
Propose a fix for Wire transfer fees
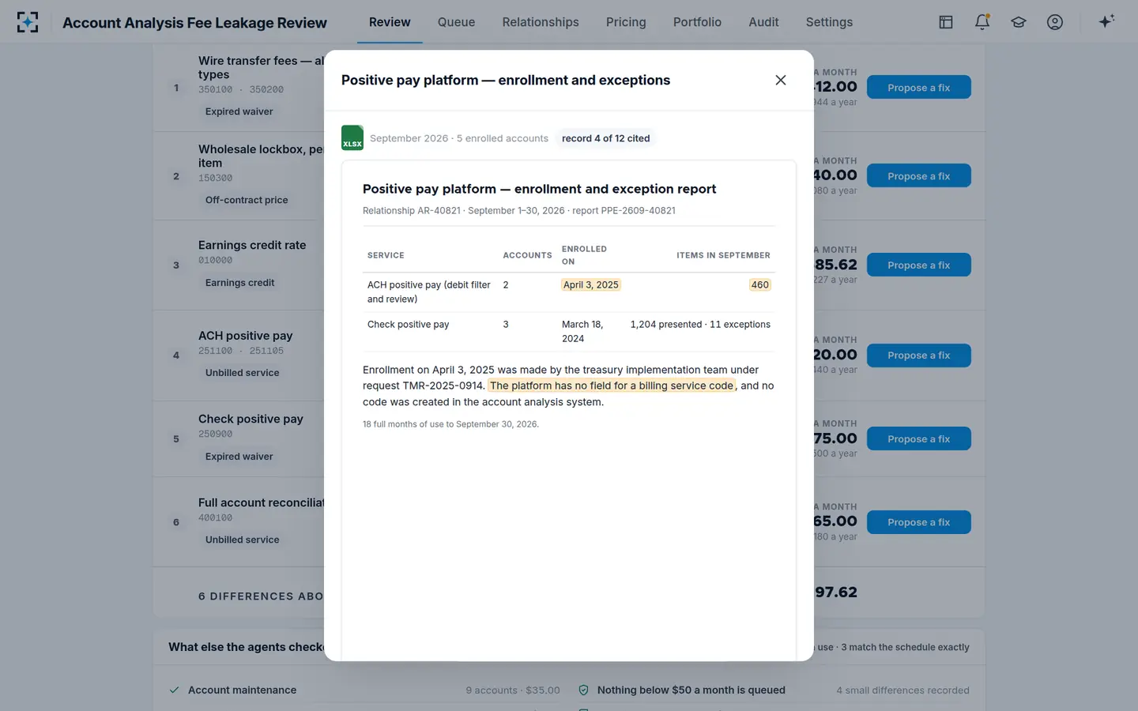918,88
